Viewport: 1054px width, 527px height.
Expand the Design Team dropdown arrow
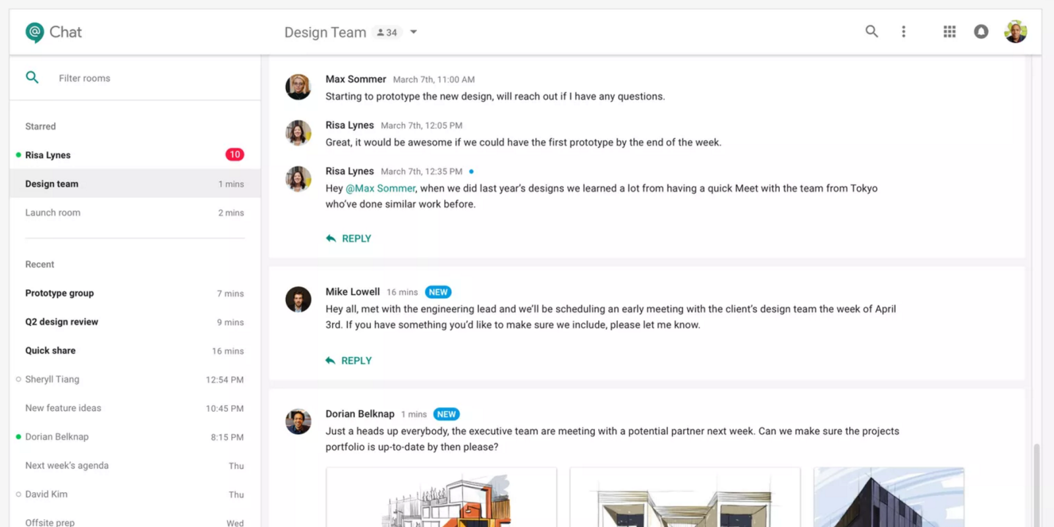[x=414, y=32]
